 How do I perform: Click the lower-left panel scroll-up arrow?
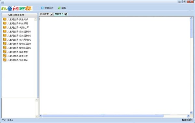[x=36, y=100]
